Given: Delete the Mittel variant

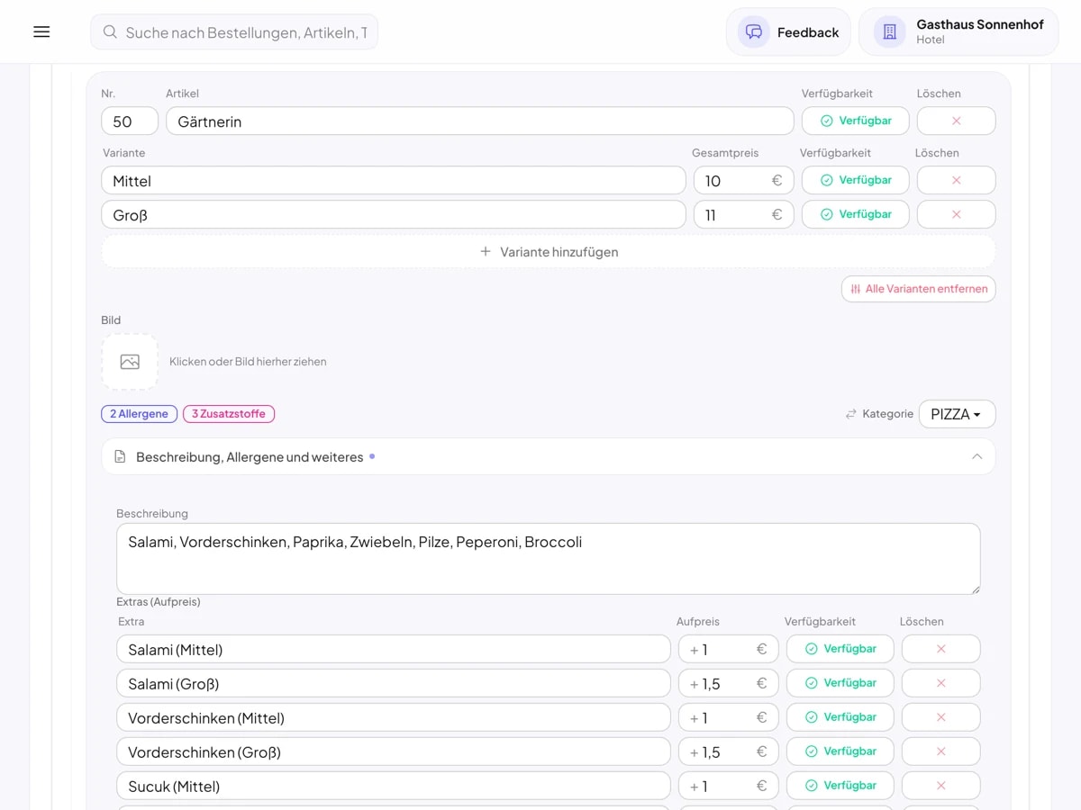Looking at the screenshot, I should (x=956, y=180).
